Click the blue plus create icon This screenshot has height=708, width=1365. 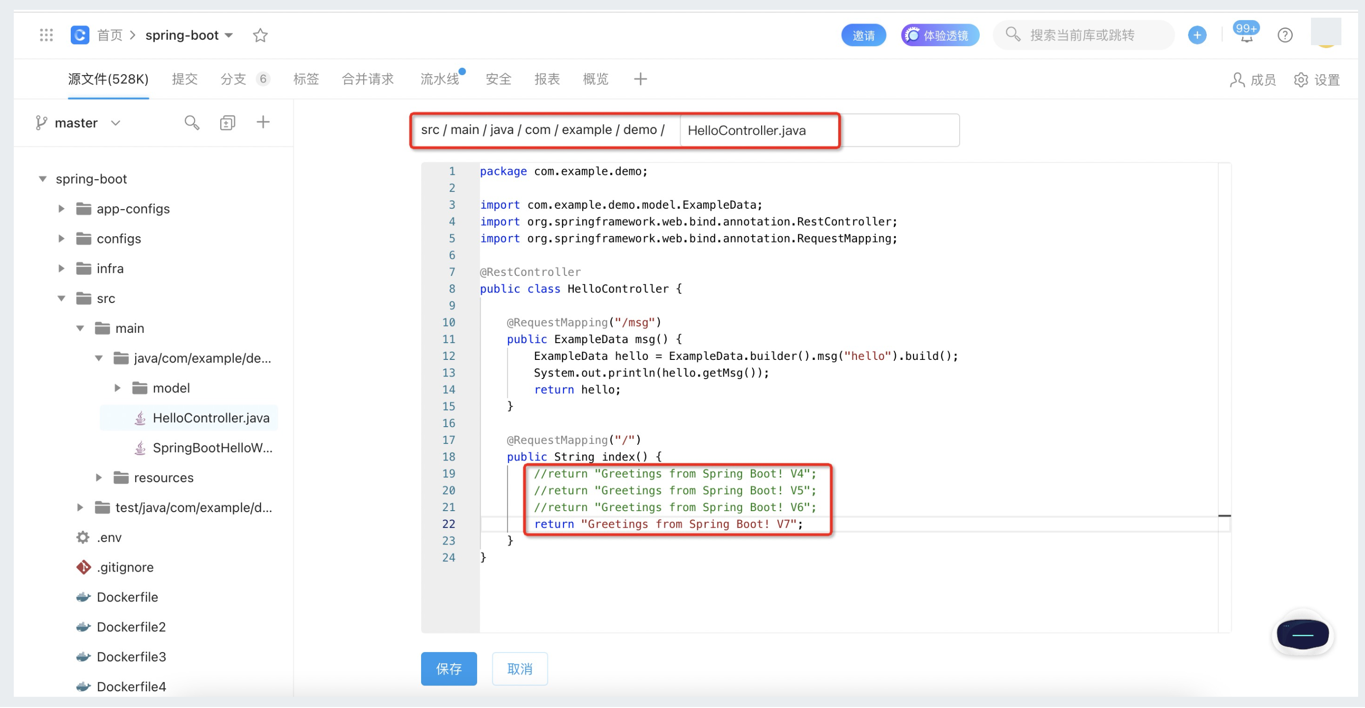click(x=1197, y=35)
